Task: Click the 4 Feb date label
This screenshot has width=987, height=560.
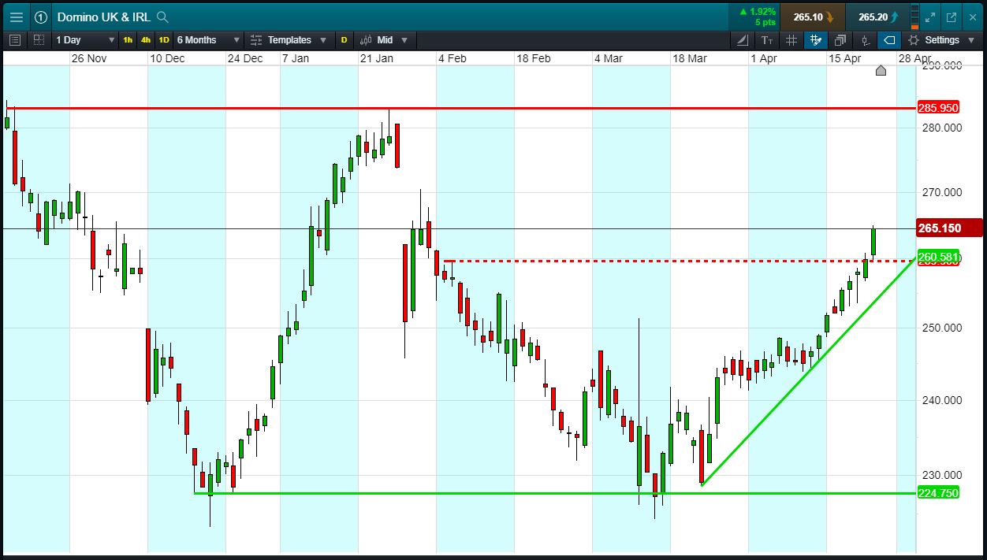Action: [x=453, y=58]
